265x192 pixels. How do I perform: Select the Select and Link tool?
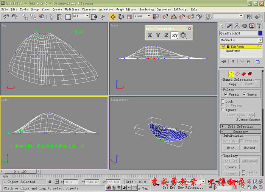pos(25,17)
